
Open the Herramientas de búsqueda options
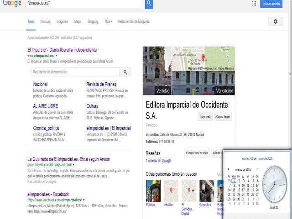click(x=134, y=21)
